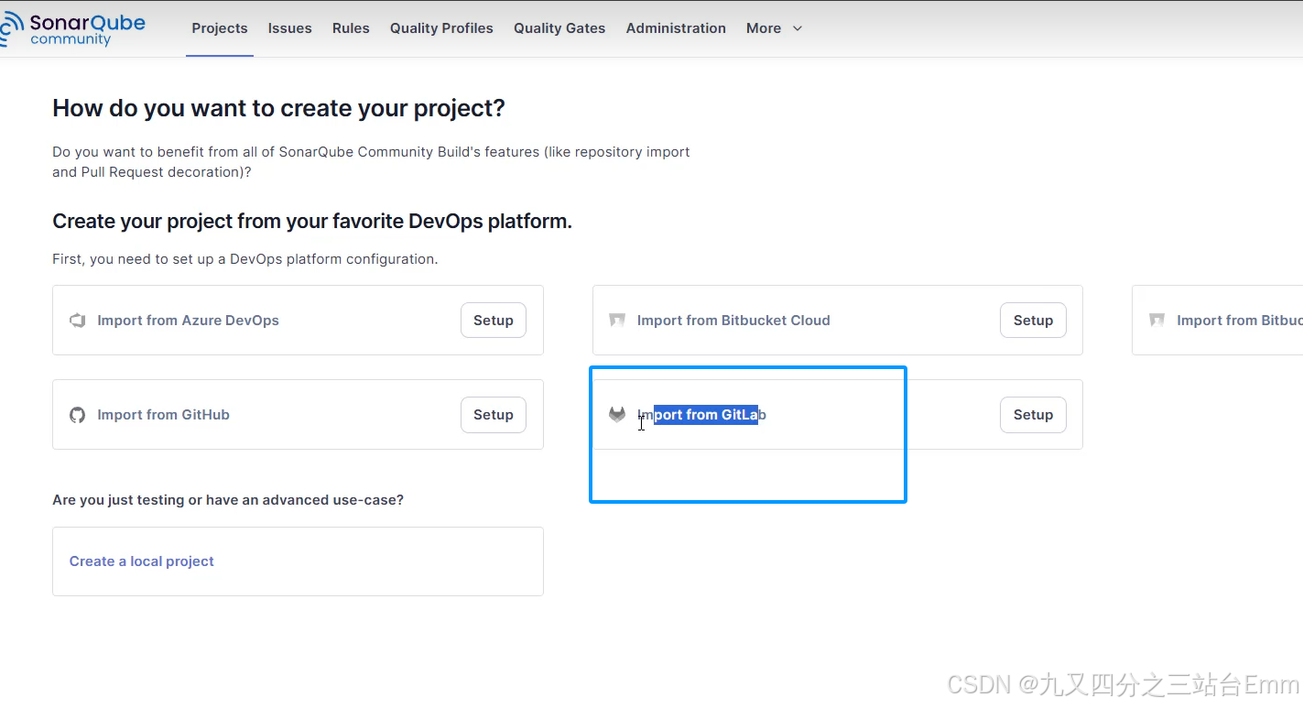
Task: Click Setup for GitLab import
Action: [1033, 415]
